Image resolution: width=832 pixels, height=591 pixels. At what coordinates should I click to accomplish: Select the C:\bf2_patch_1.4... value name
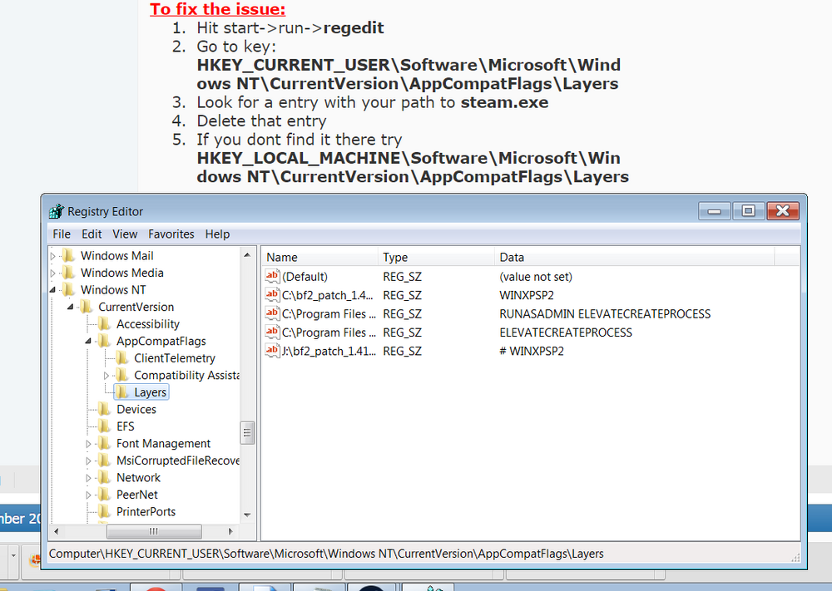(327, 295)
